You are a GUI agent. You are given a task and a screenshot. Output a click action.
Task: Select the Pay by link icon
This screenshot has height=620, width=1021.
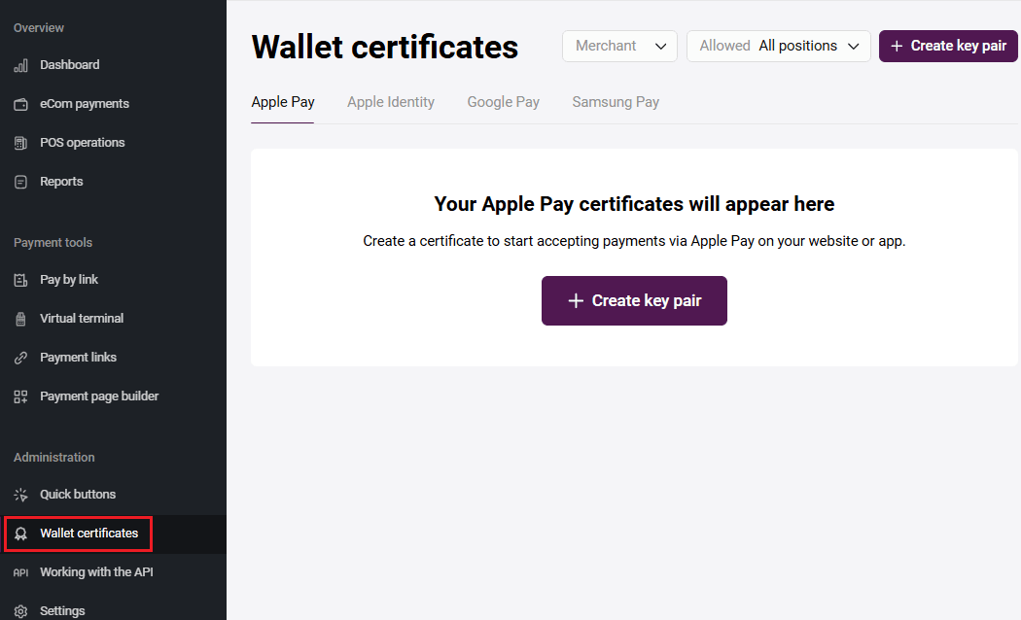pos(21,279)
